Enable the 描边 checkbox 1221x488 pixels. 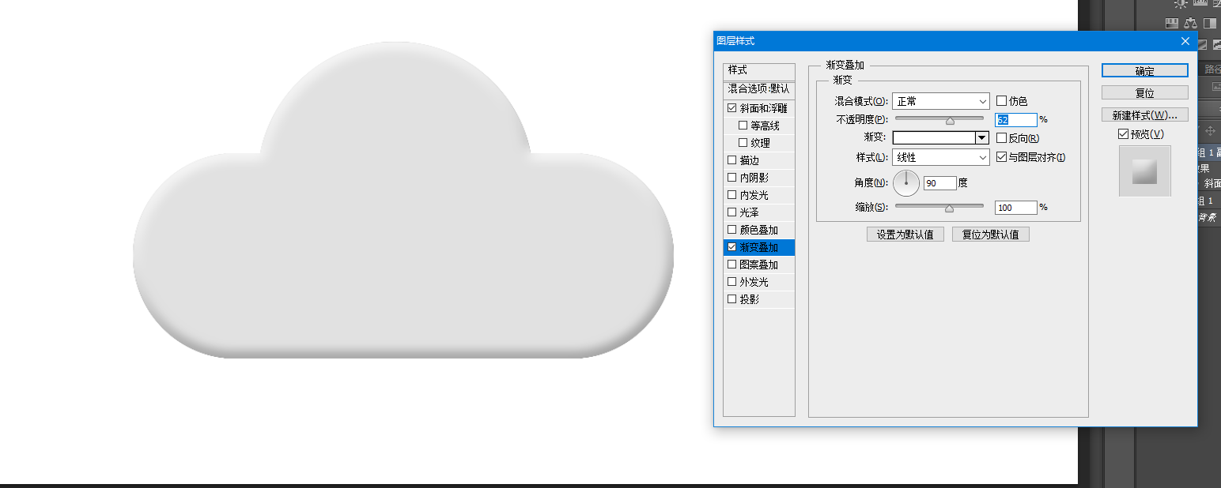(731, 160)
